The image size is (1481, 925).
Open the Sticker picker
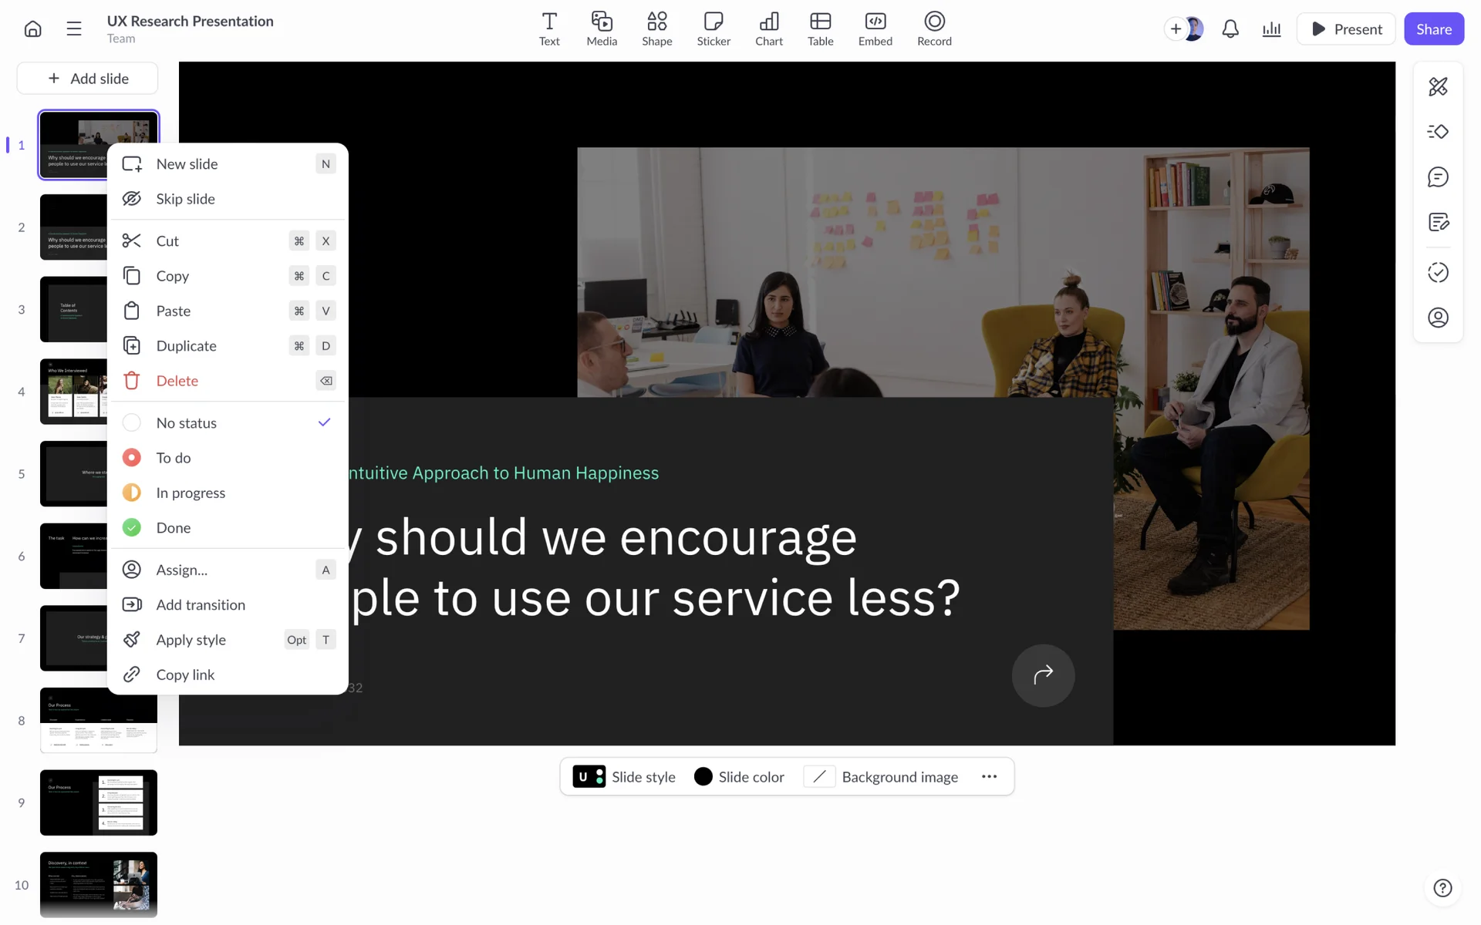click(713, 29)
